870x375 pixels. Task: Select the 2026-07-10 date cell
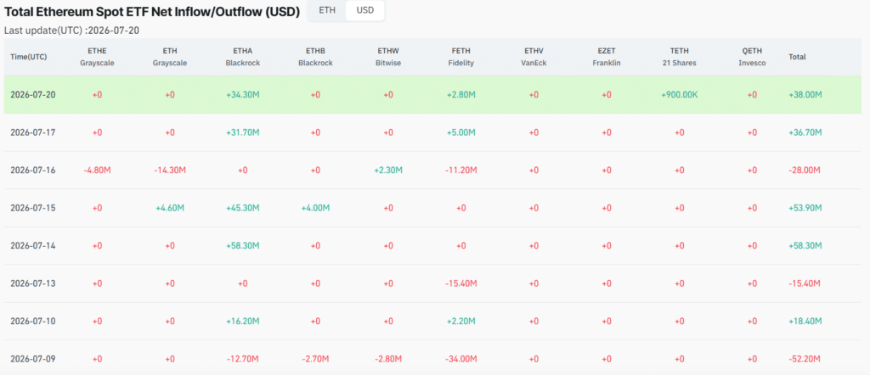tap(31, 322)
